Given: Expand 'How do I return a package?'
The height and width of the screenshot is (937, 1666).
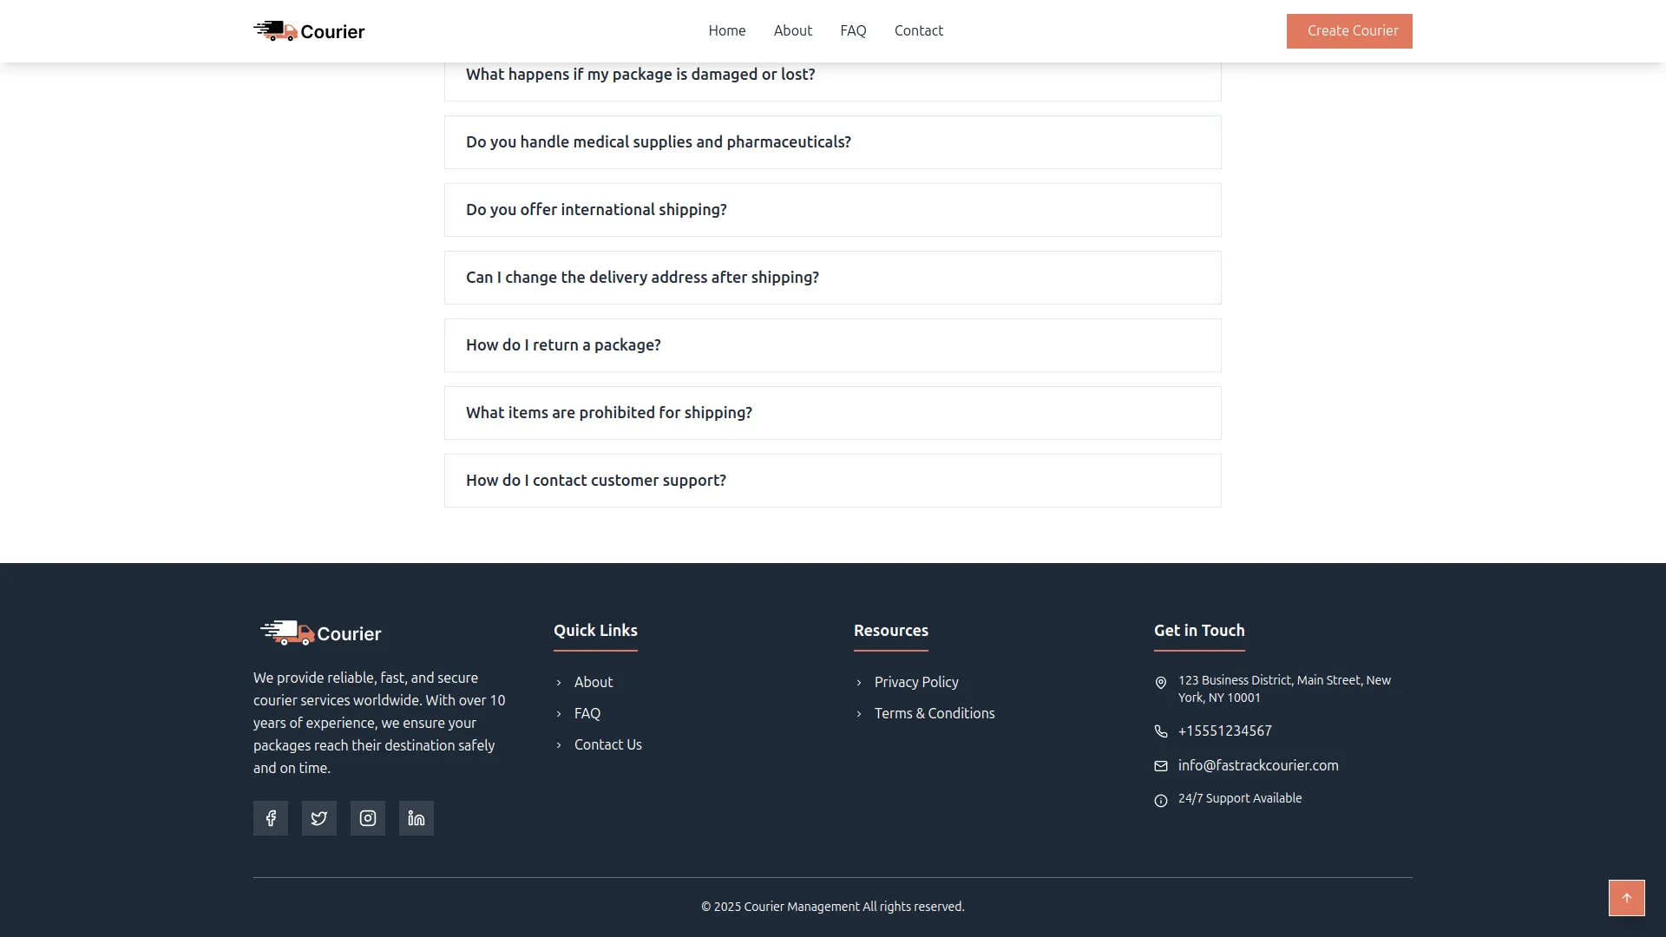Looking at the screenshot, I should pos(832,345).
